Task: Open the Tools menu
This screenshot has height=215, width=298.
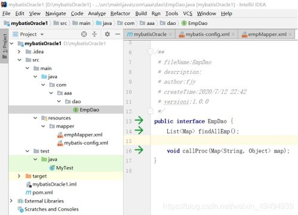Action: [x=171, y=14]
